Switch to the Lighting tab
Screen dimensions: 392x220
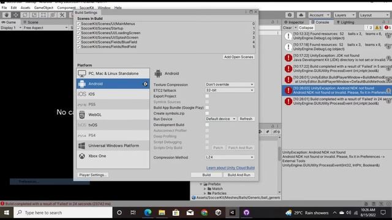pyautogui.click(x=345, y=22)
